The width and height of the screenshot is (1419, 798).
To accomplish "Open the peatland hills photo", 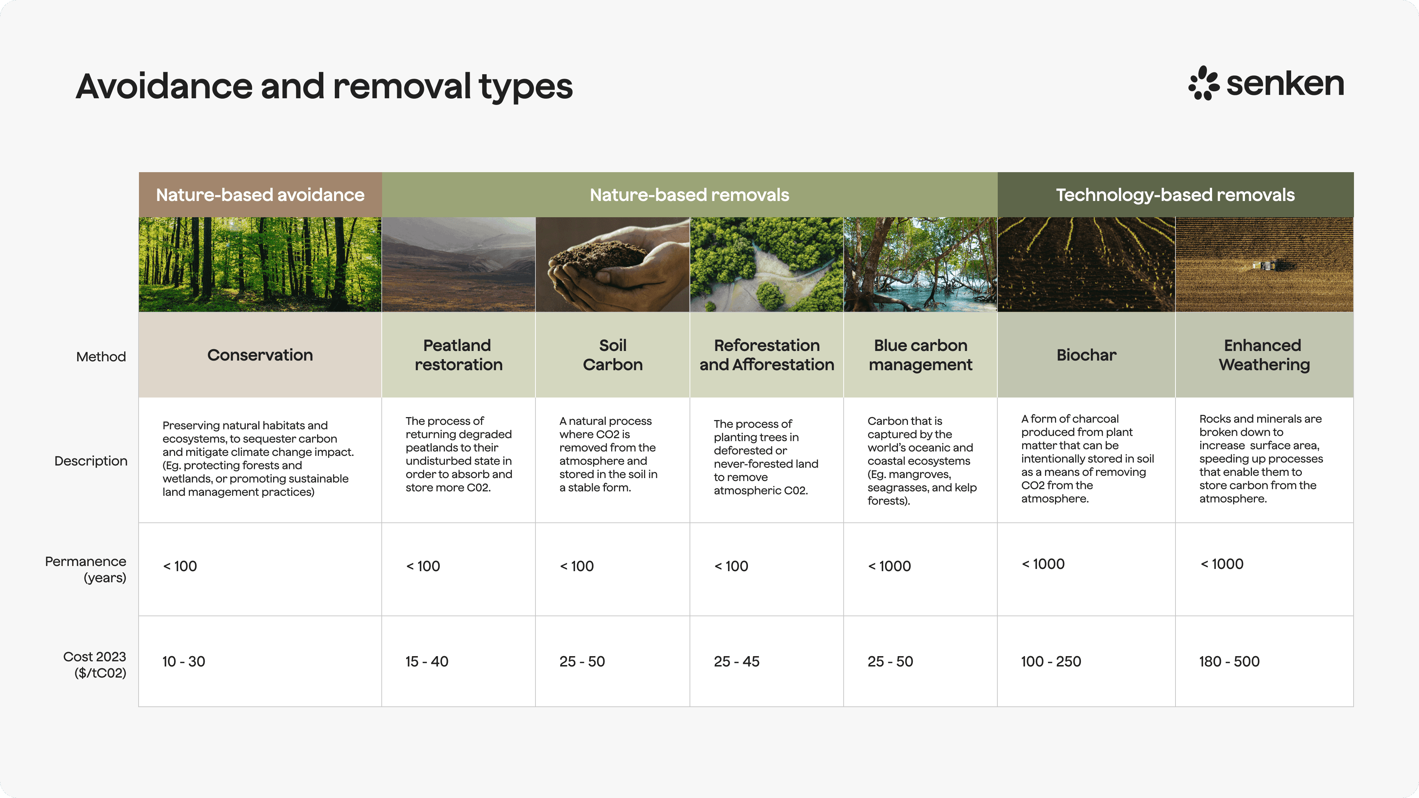I will coord(458,265).
